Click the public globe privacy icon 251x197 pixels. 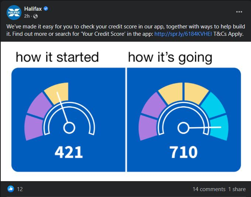point(35,16)
